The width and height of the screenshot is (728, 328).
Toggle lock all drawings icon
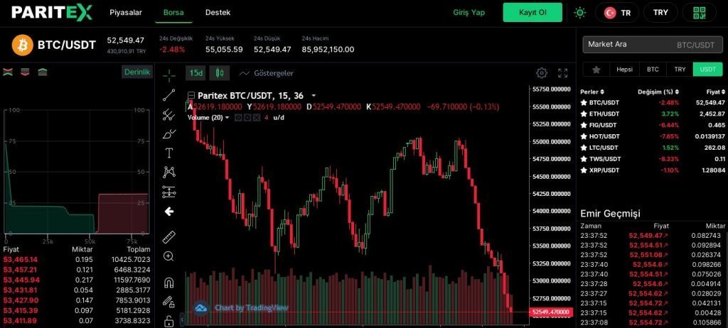point(169,320)
